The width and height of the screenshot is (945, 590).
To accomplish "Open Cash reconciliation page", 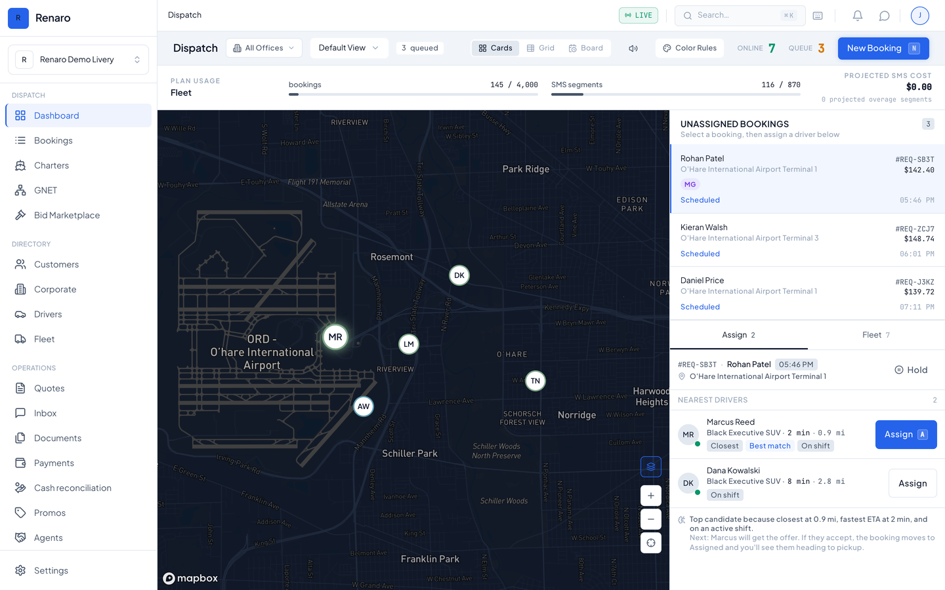I will click(79, 488).
